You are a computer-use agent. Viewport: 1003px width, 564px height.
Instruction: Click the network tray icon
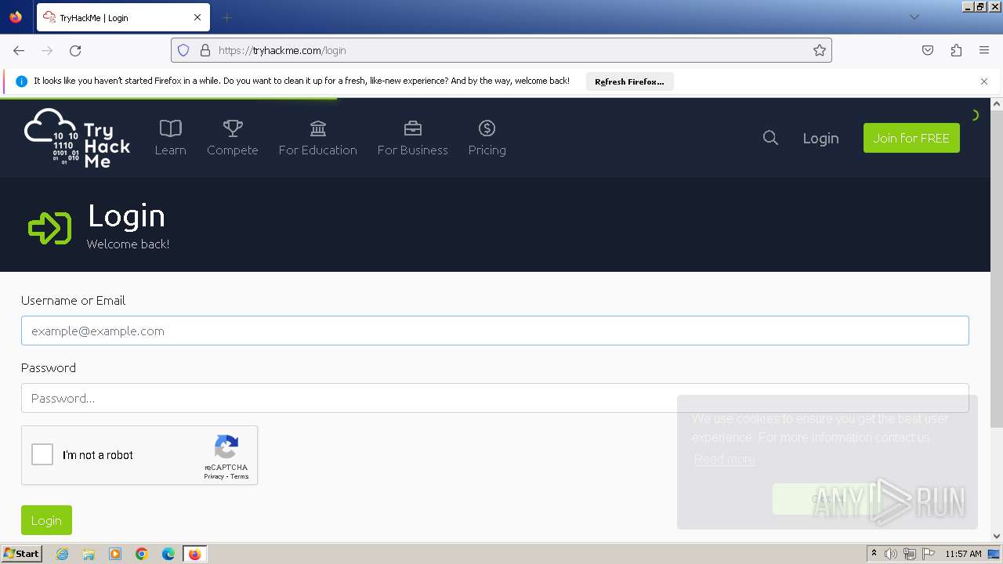tap(910, 554)
